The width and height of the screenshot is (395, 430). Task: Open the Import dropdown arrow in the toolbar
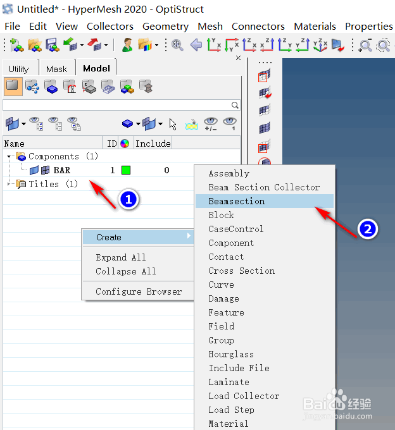pyautogui.click(x=82, y=45)
